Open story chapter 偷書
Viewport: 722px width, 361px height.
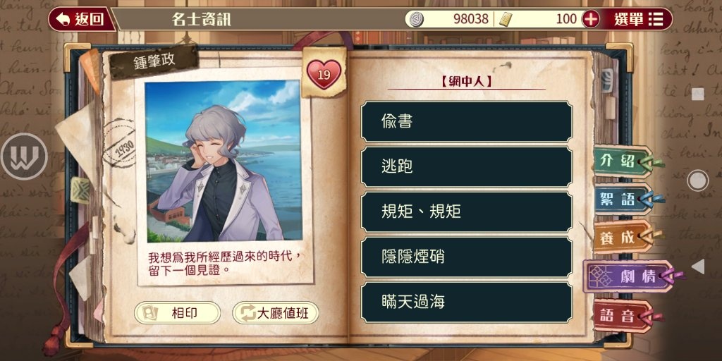[x=467, y=121]
